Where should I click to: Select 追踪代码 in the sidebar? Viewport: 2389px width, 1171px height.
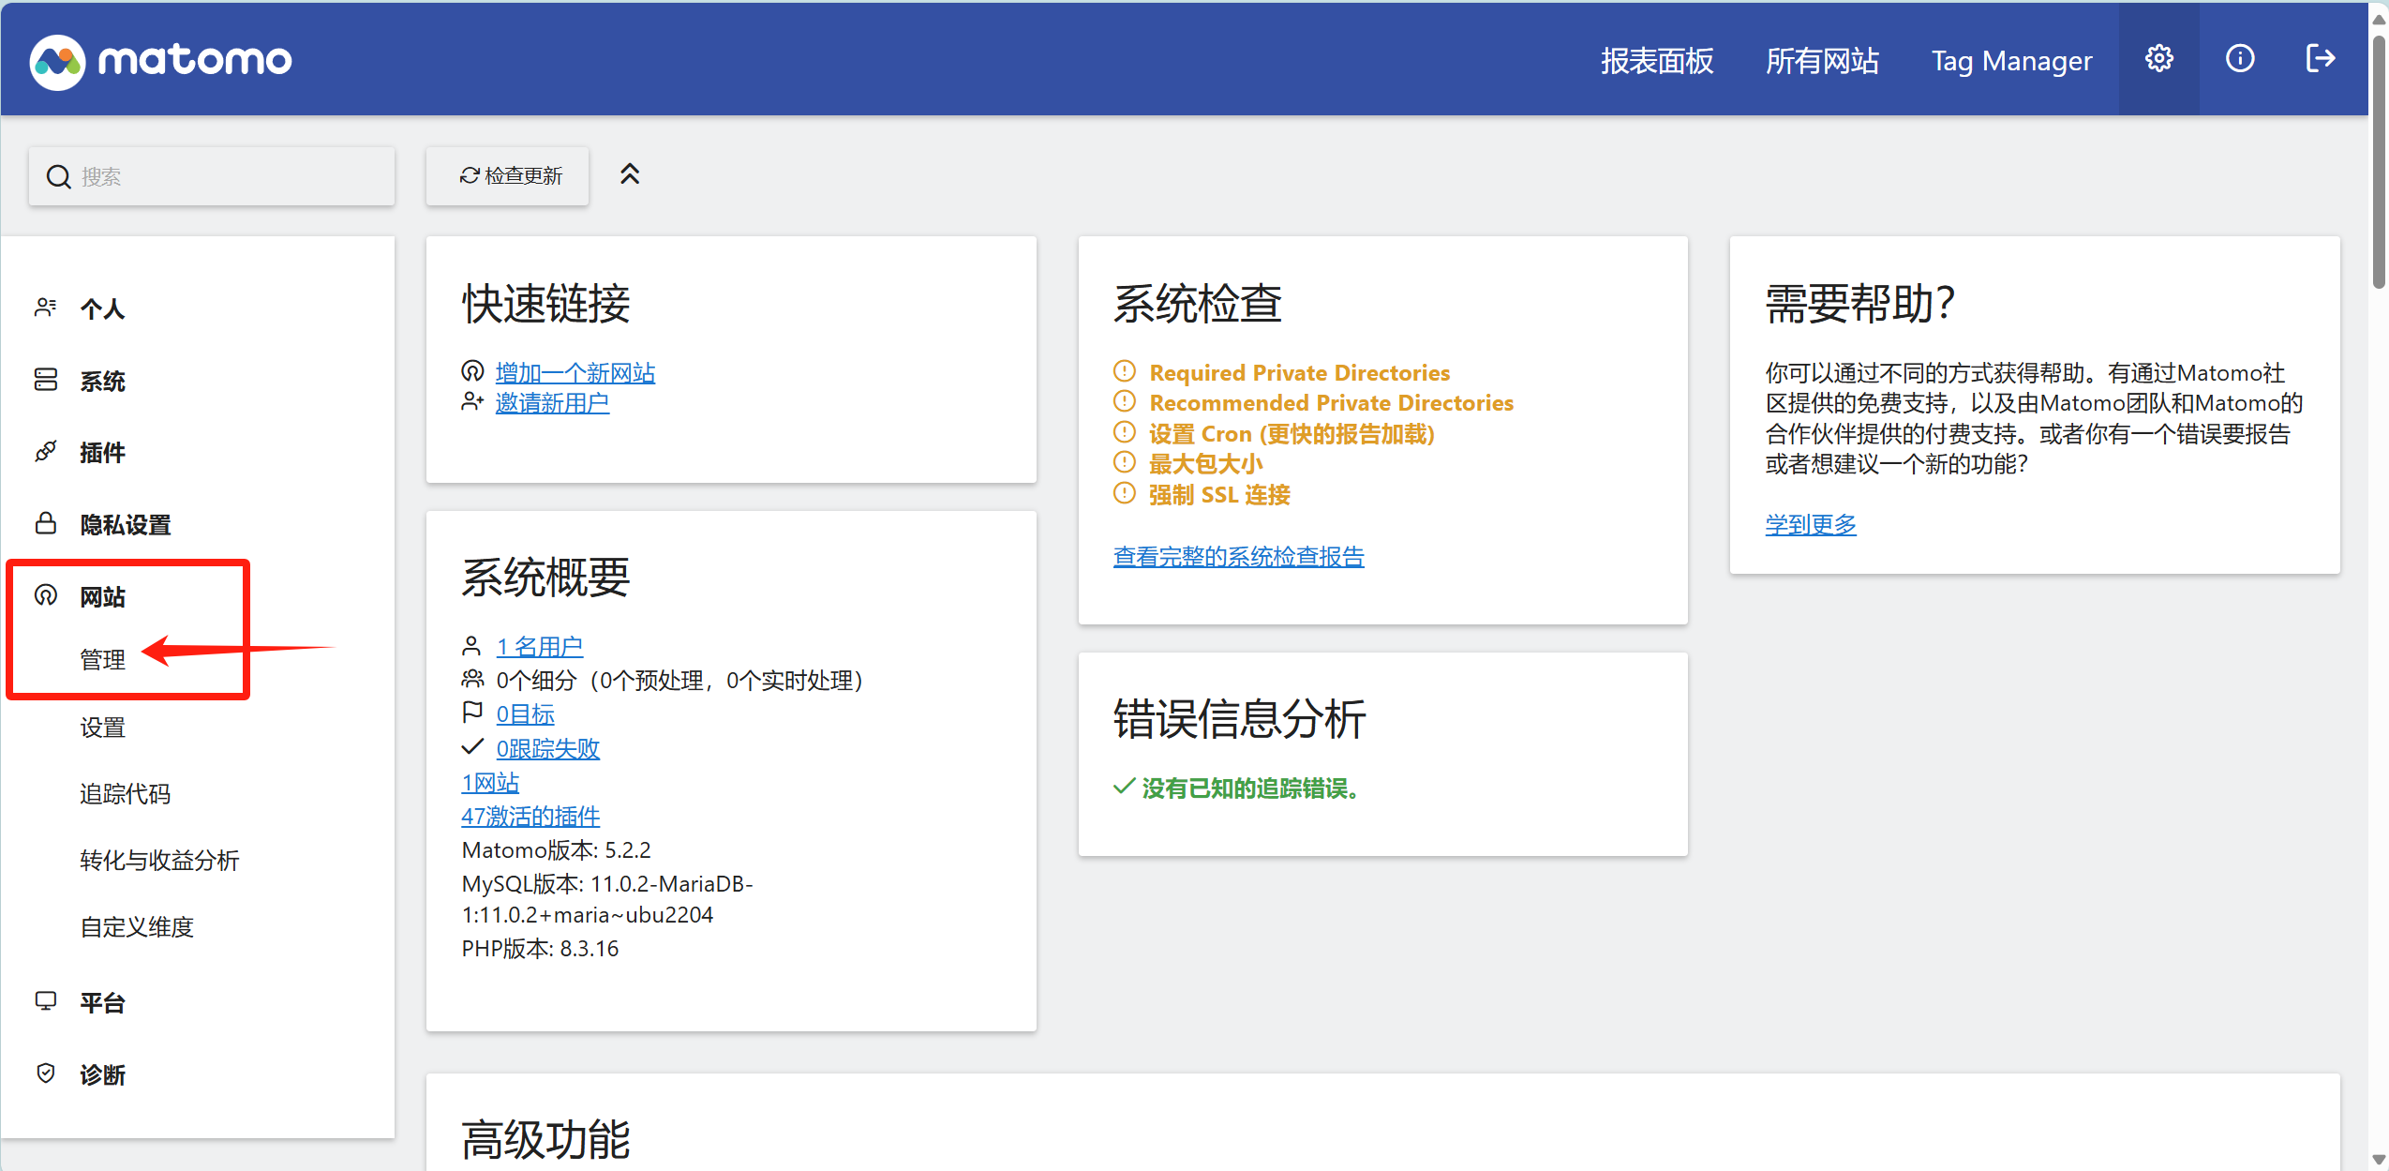(125, 794)
